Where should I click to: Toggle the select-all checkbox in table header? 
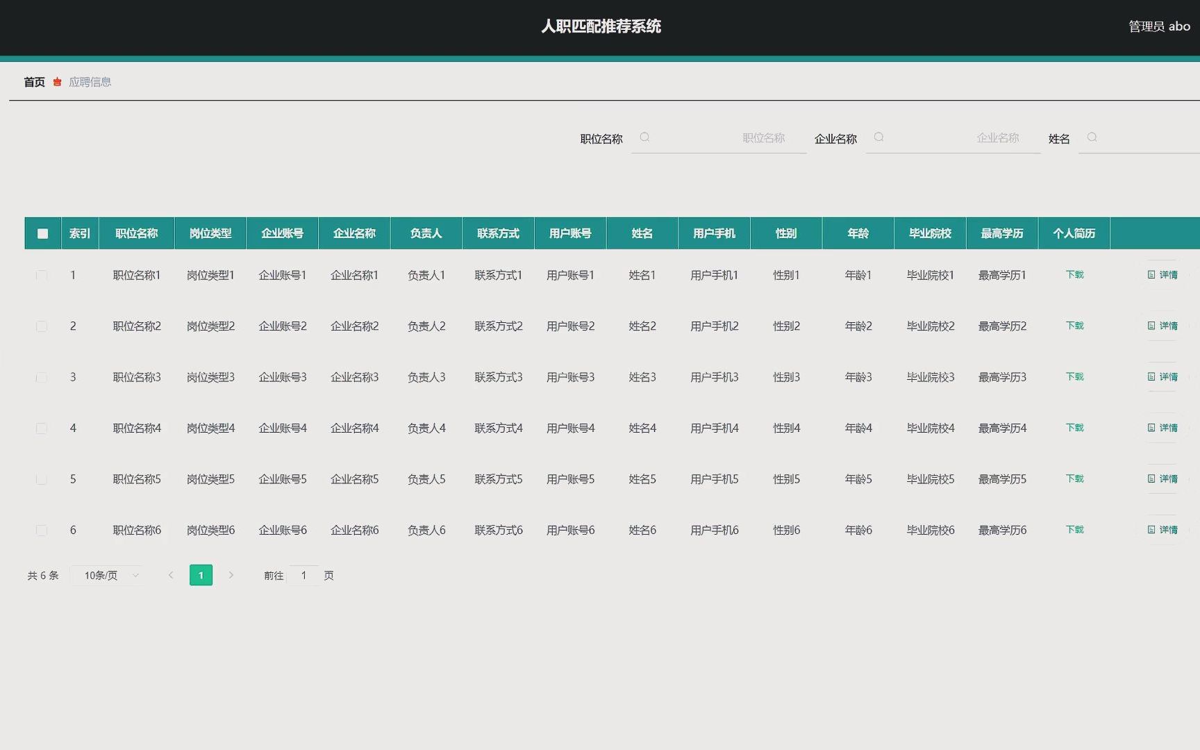coord(42,233)
